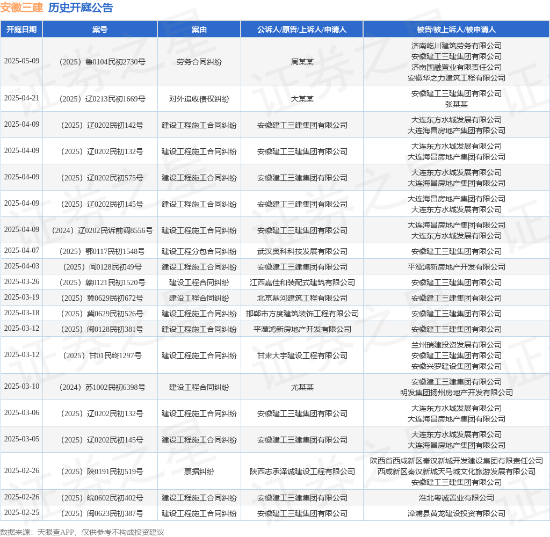
Task: Click date cell 2025-04-07
Action: pos(21,250)
